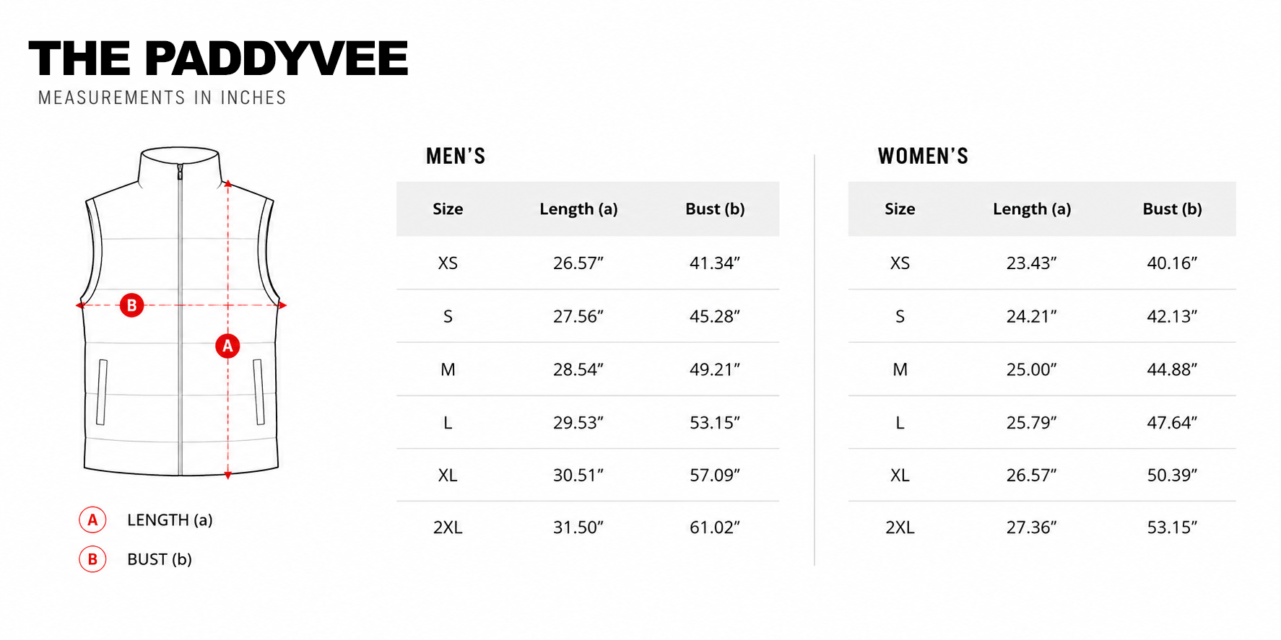Click the red A marker on the vest
This screenshot has width=1281, height=640.
tap(227, 346)
